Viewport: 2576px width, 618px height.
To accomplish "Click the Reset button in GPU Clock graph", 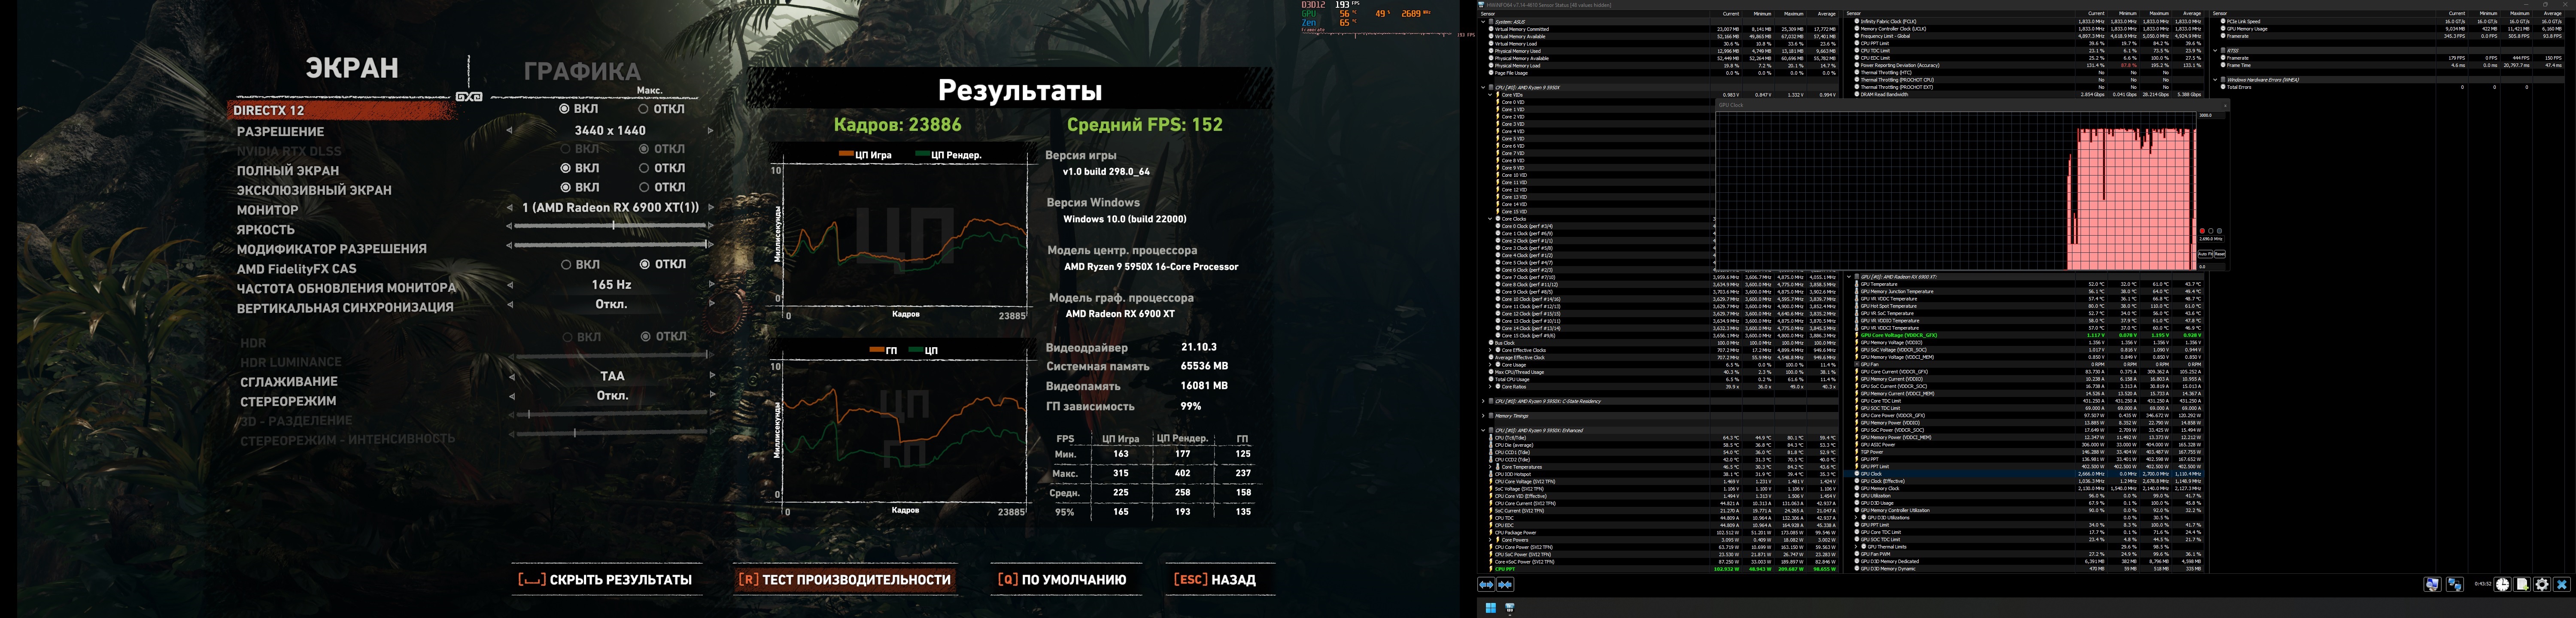I will pos(2220,254).
